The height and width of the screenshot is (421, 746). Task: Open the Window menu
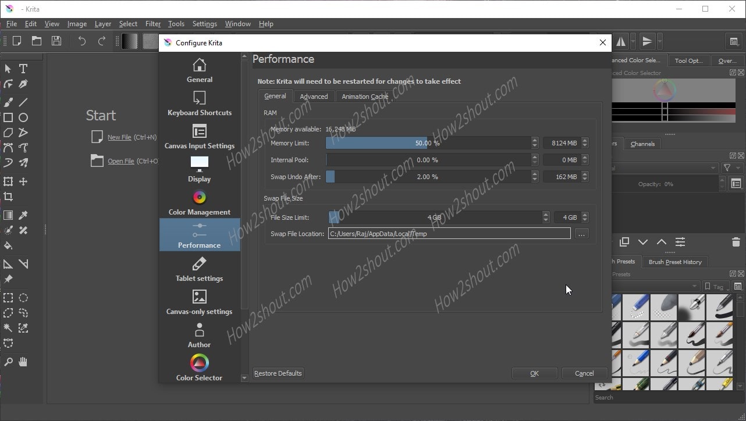pos(238,24)
